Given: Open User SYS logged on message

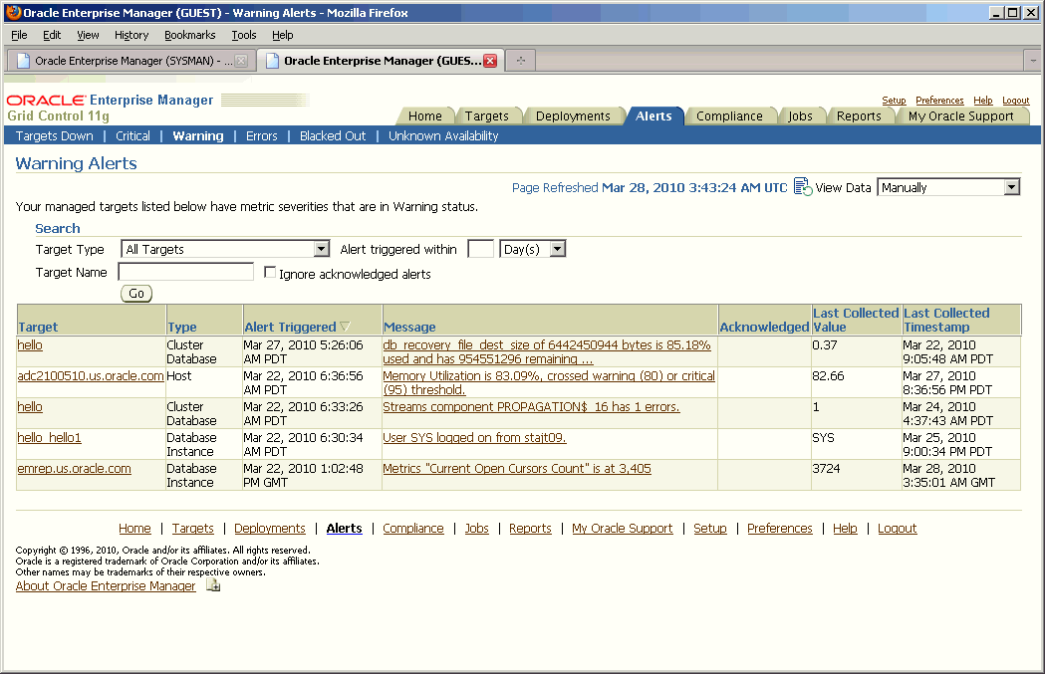Looking at the screenshot, I should tap(474, 438).
